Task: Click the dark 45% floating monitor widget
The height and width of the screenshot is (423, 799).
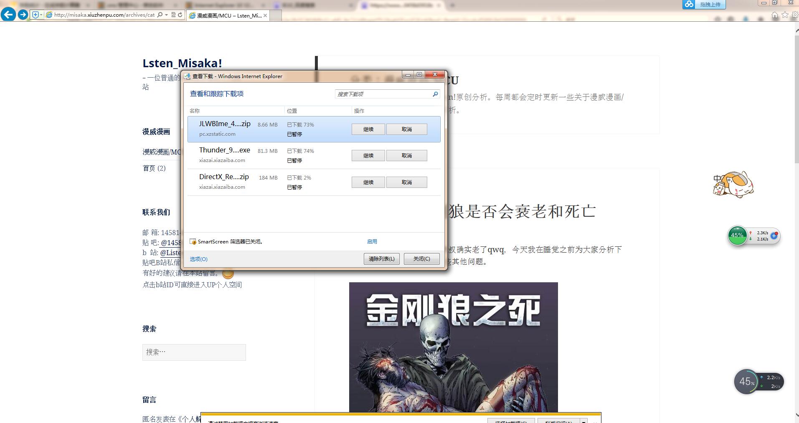Action: pos(746,381)
